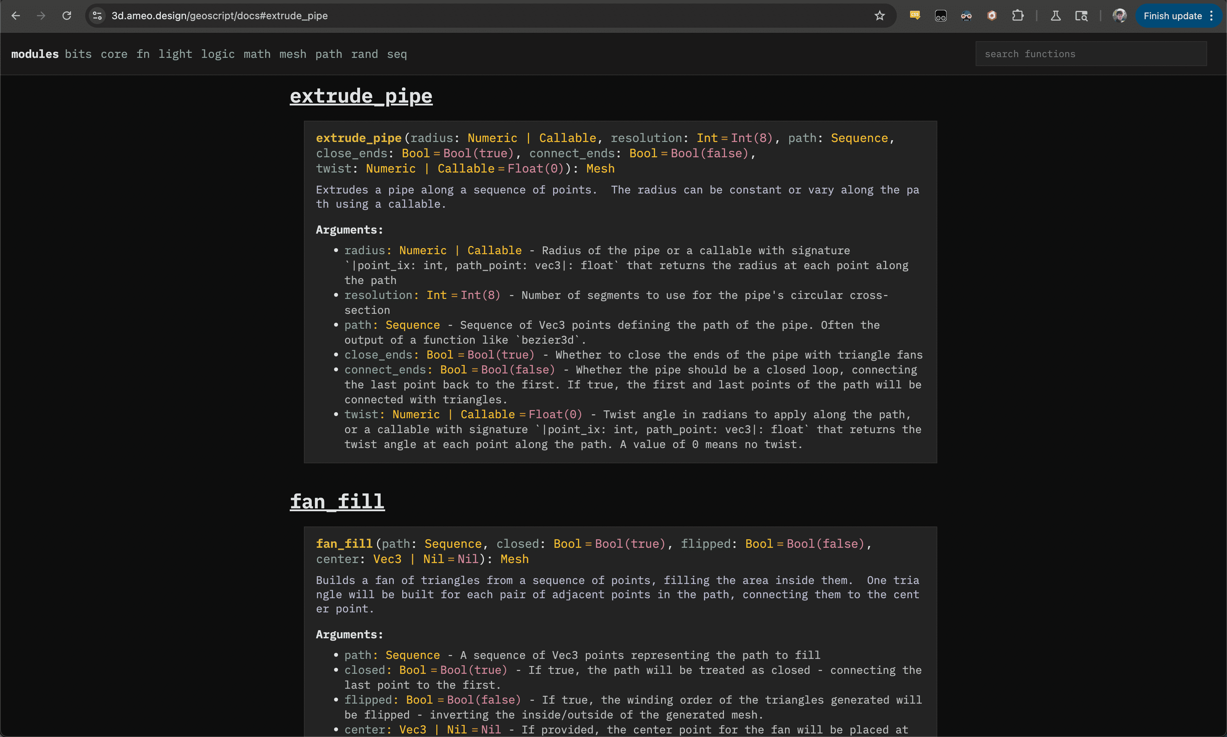The image size is (1227, 737).
Task: Click the fan_fill heading link
Action: coord(337,502)
